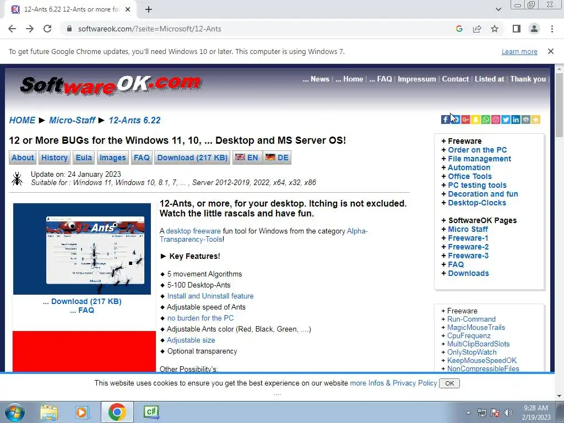Open more Infos & Privacy Policy link
Screen dimensions: 564x423
coord(393,383)
